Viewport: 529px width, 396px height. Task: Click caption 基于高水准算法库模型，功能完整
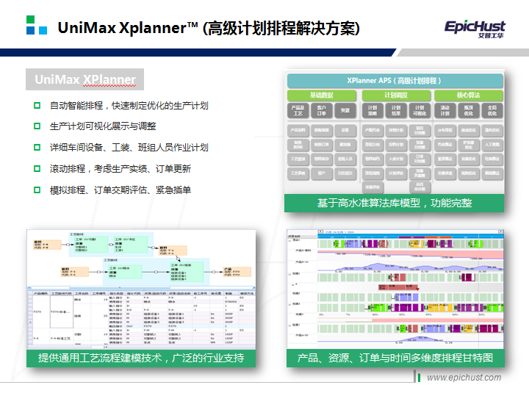click(x=395, y=203)
